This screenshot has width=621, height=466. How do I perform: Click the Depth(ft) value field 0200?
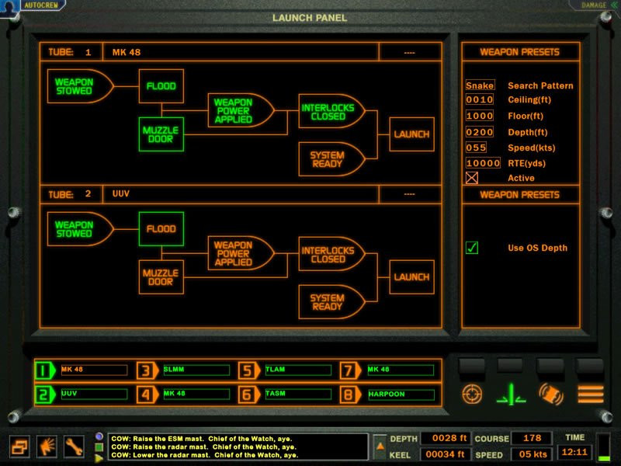click(480, 132)
